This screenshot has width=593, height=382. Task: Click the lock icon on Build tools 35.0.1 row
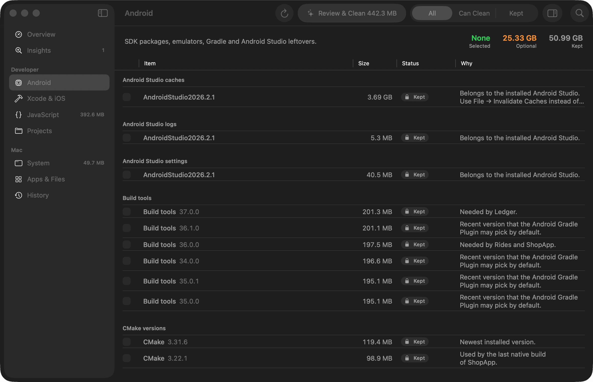coord(407,281)
